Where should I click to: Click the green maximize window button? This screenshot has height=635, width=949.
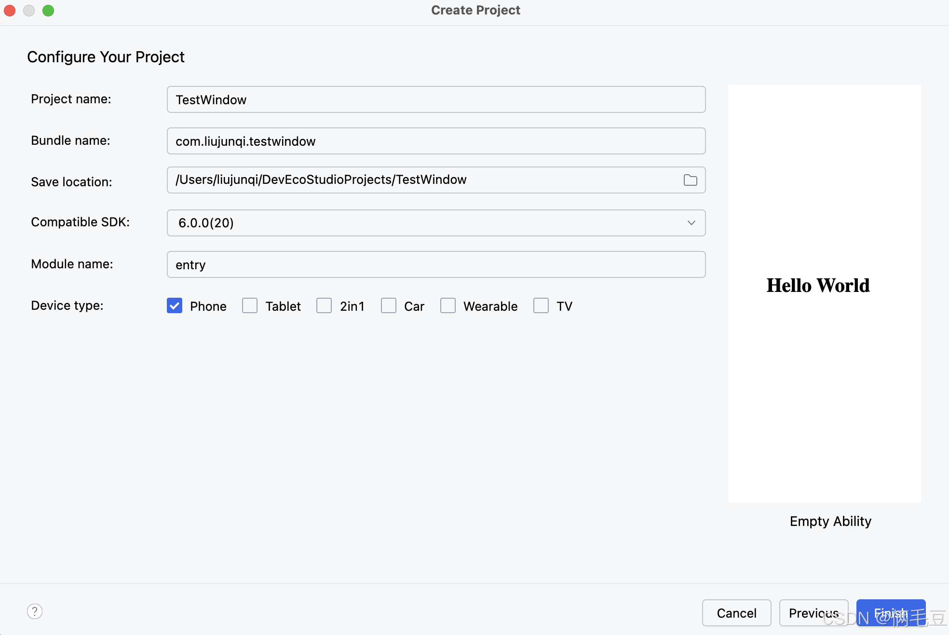(x=48, y=10)
